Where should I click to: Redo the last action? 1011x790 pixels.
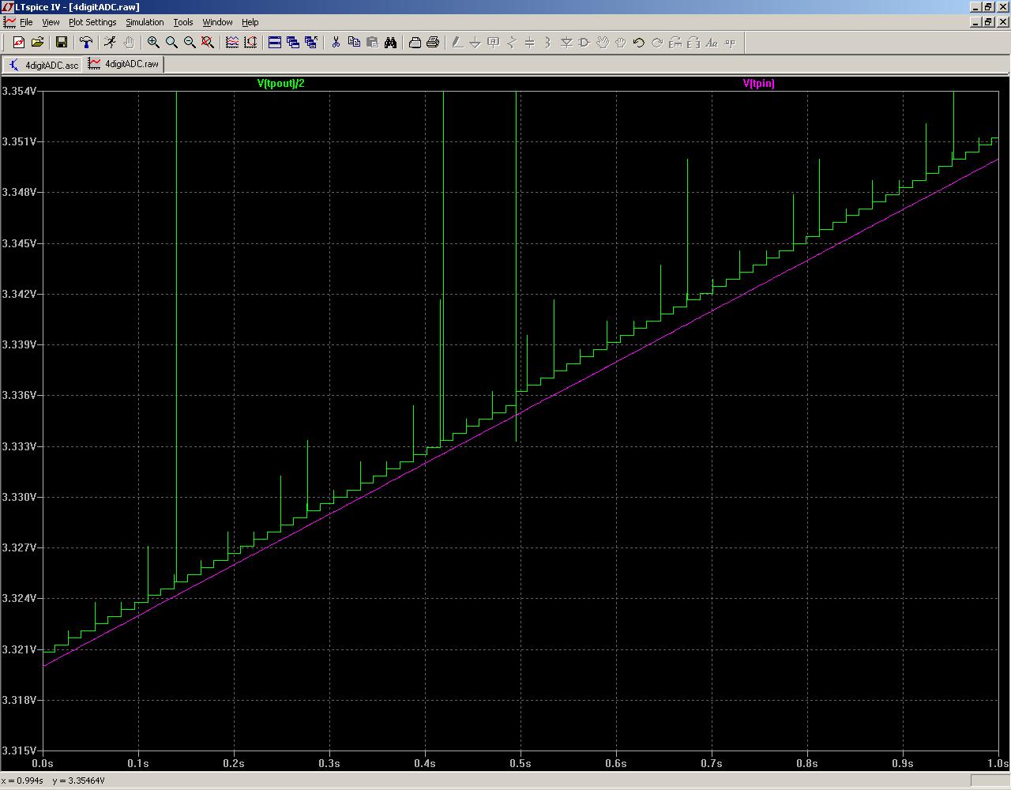click(657, 43)
